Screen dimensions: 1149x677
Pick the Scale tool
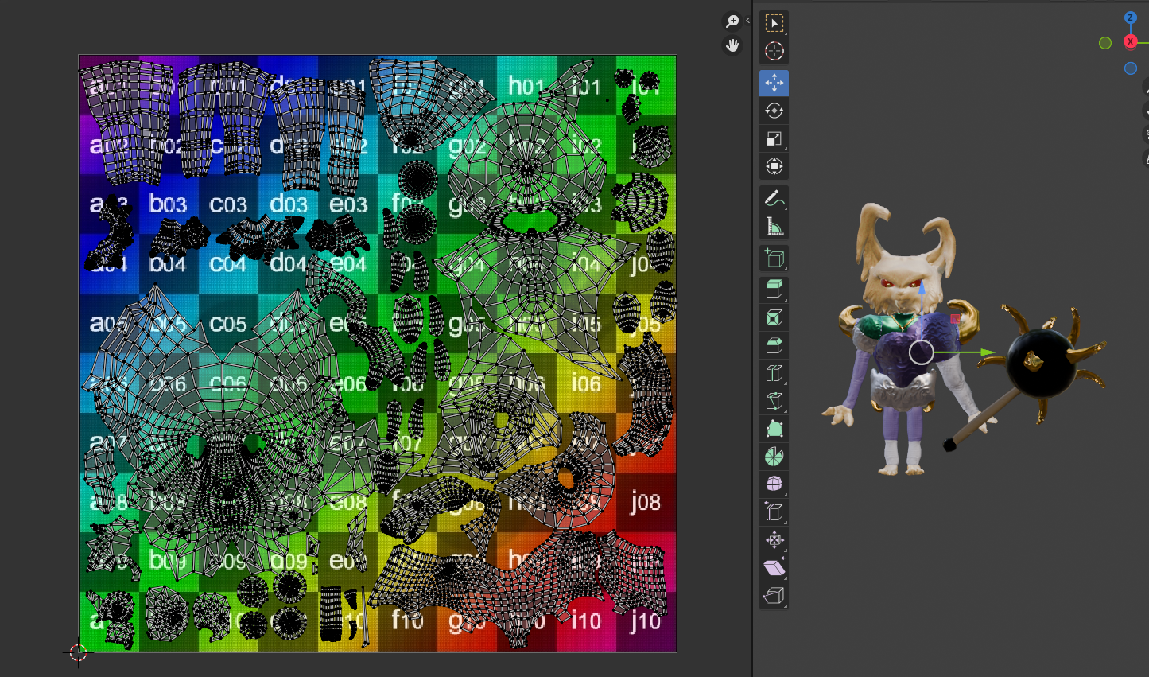pyautogui.click(x=774, y=138)
